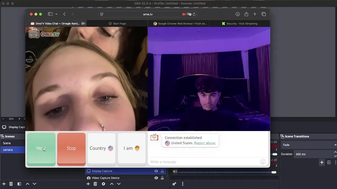This screenshot has width=337, height=189.
Task: Select the Video Capture Device source
Action: [125, 178]
